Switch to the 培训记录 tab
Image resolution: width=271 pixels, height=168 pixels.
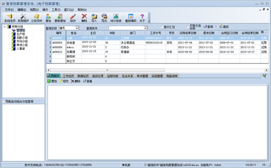(x=98, y=76)
